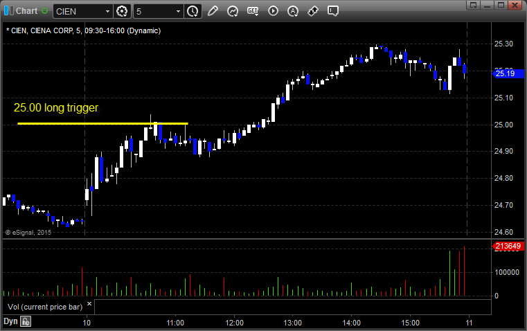Click the Dyn label at bottom left

point(10,321)
